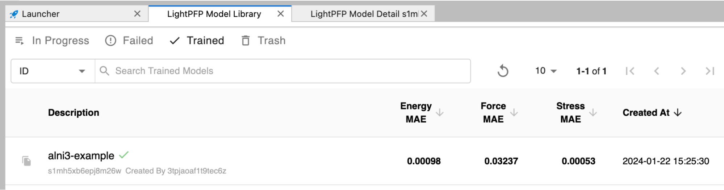724x190 pixels.
Task: Toggle Created At sort direction
Action: [678, 113]
